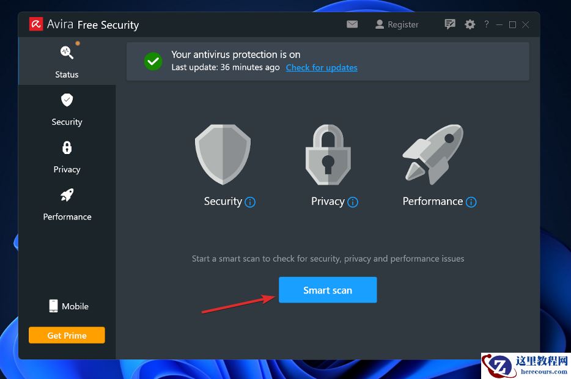Image resolution: width=571 pixels, height=379 pixels.
Task: Show info for the Privacy category
Action: [353, 202]
